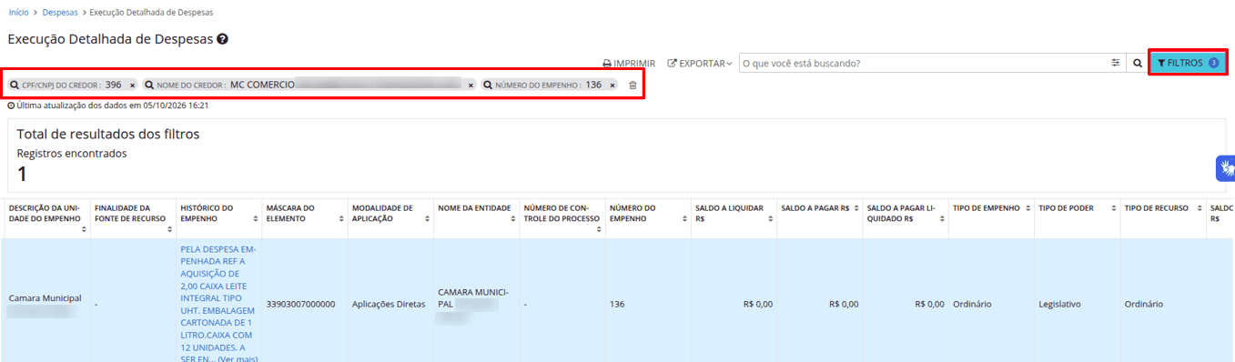Remove the Nome do Credor filter chip
Image resolution: width=1235 pixels, height=362 pixels.
pyautogui.click(x=471, y=85)
